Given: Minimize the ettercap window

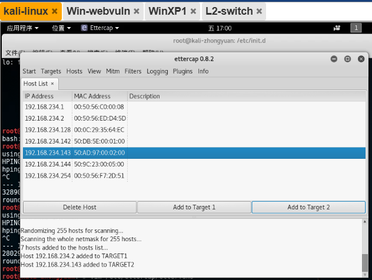Looking at the screenshot, I should (334, 59).
